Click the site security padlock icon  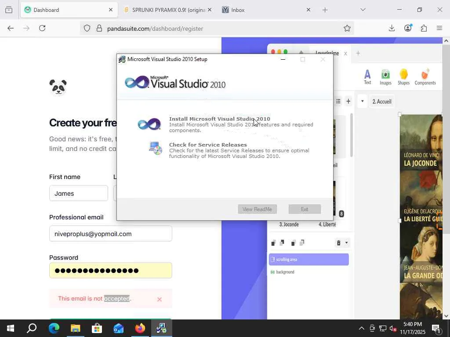99,29
